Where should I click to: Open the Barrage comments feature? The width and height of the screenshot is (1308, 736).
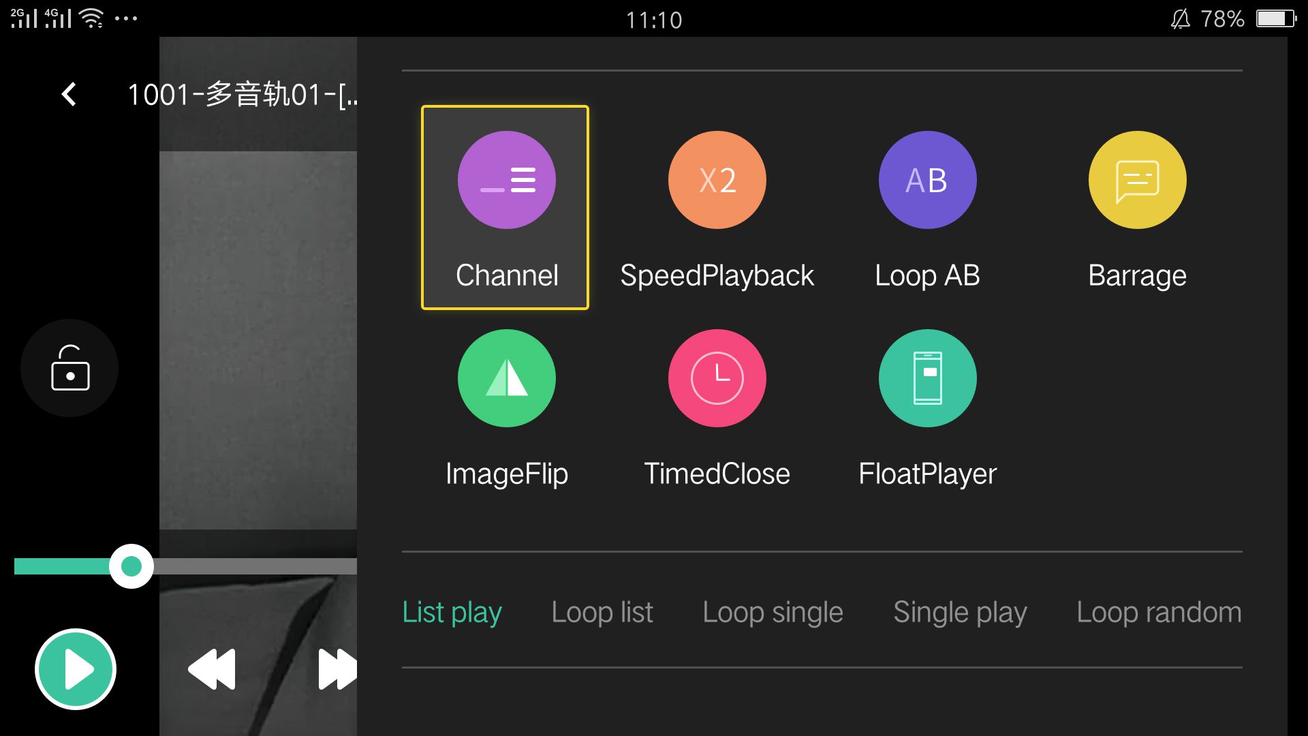pyautogui.click(x=1137, y=181)
